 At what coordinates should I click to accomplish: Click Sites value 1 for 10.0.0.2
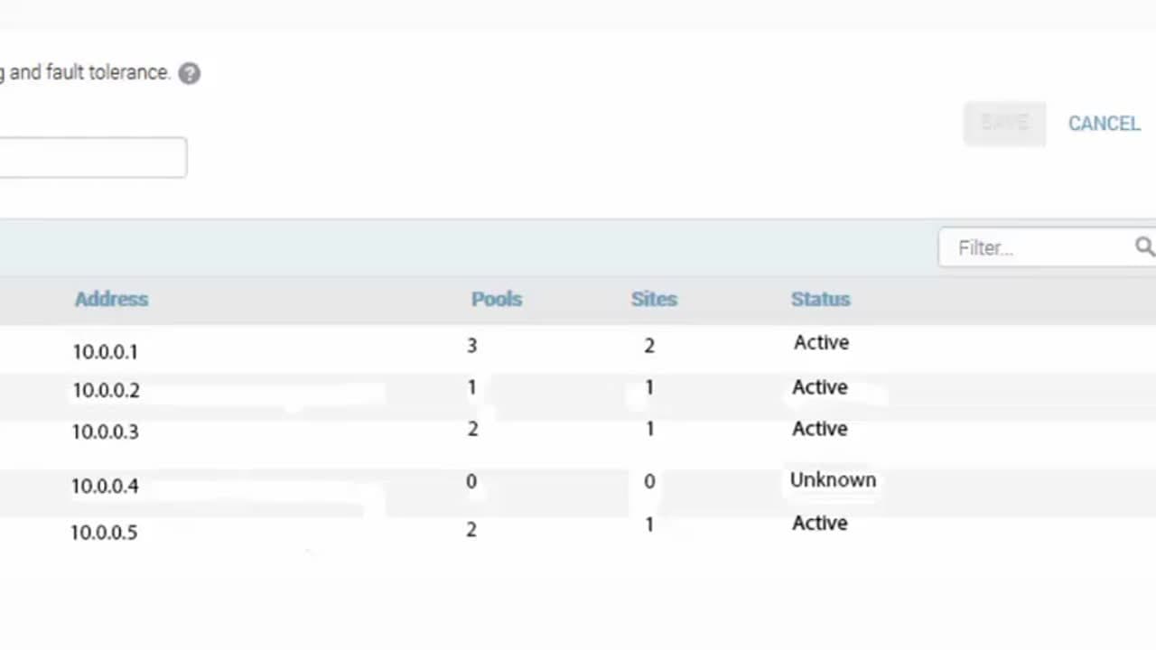[648, 388]
